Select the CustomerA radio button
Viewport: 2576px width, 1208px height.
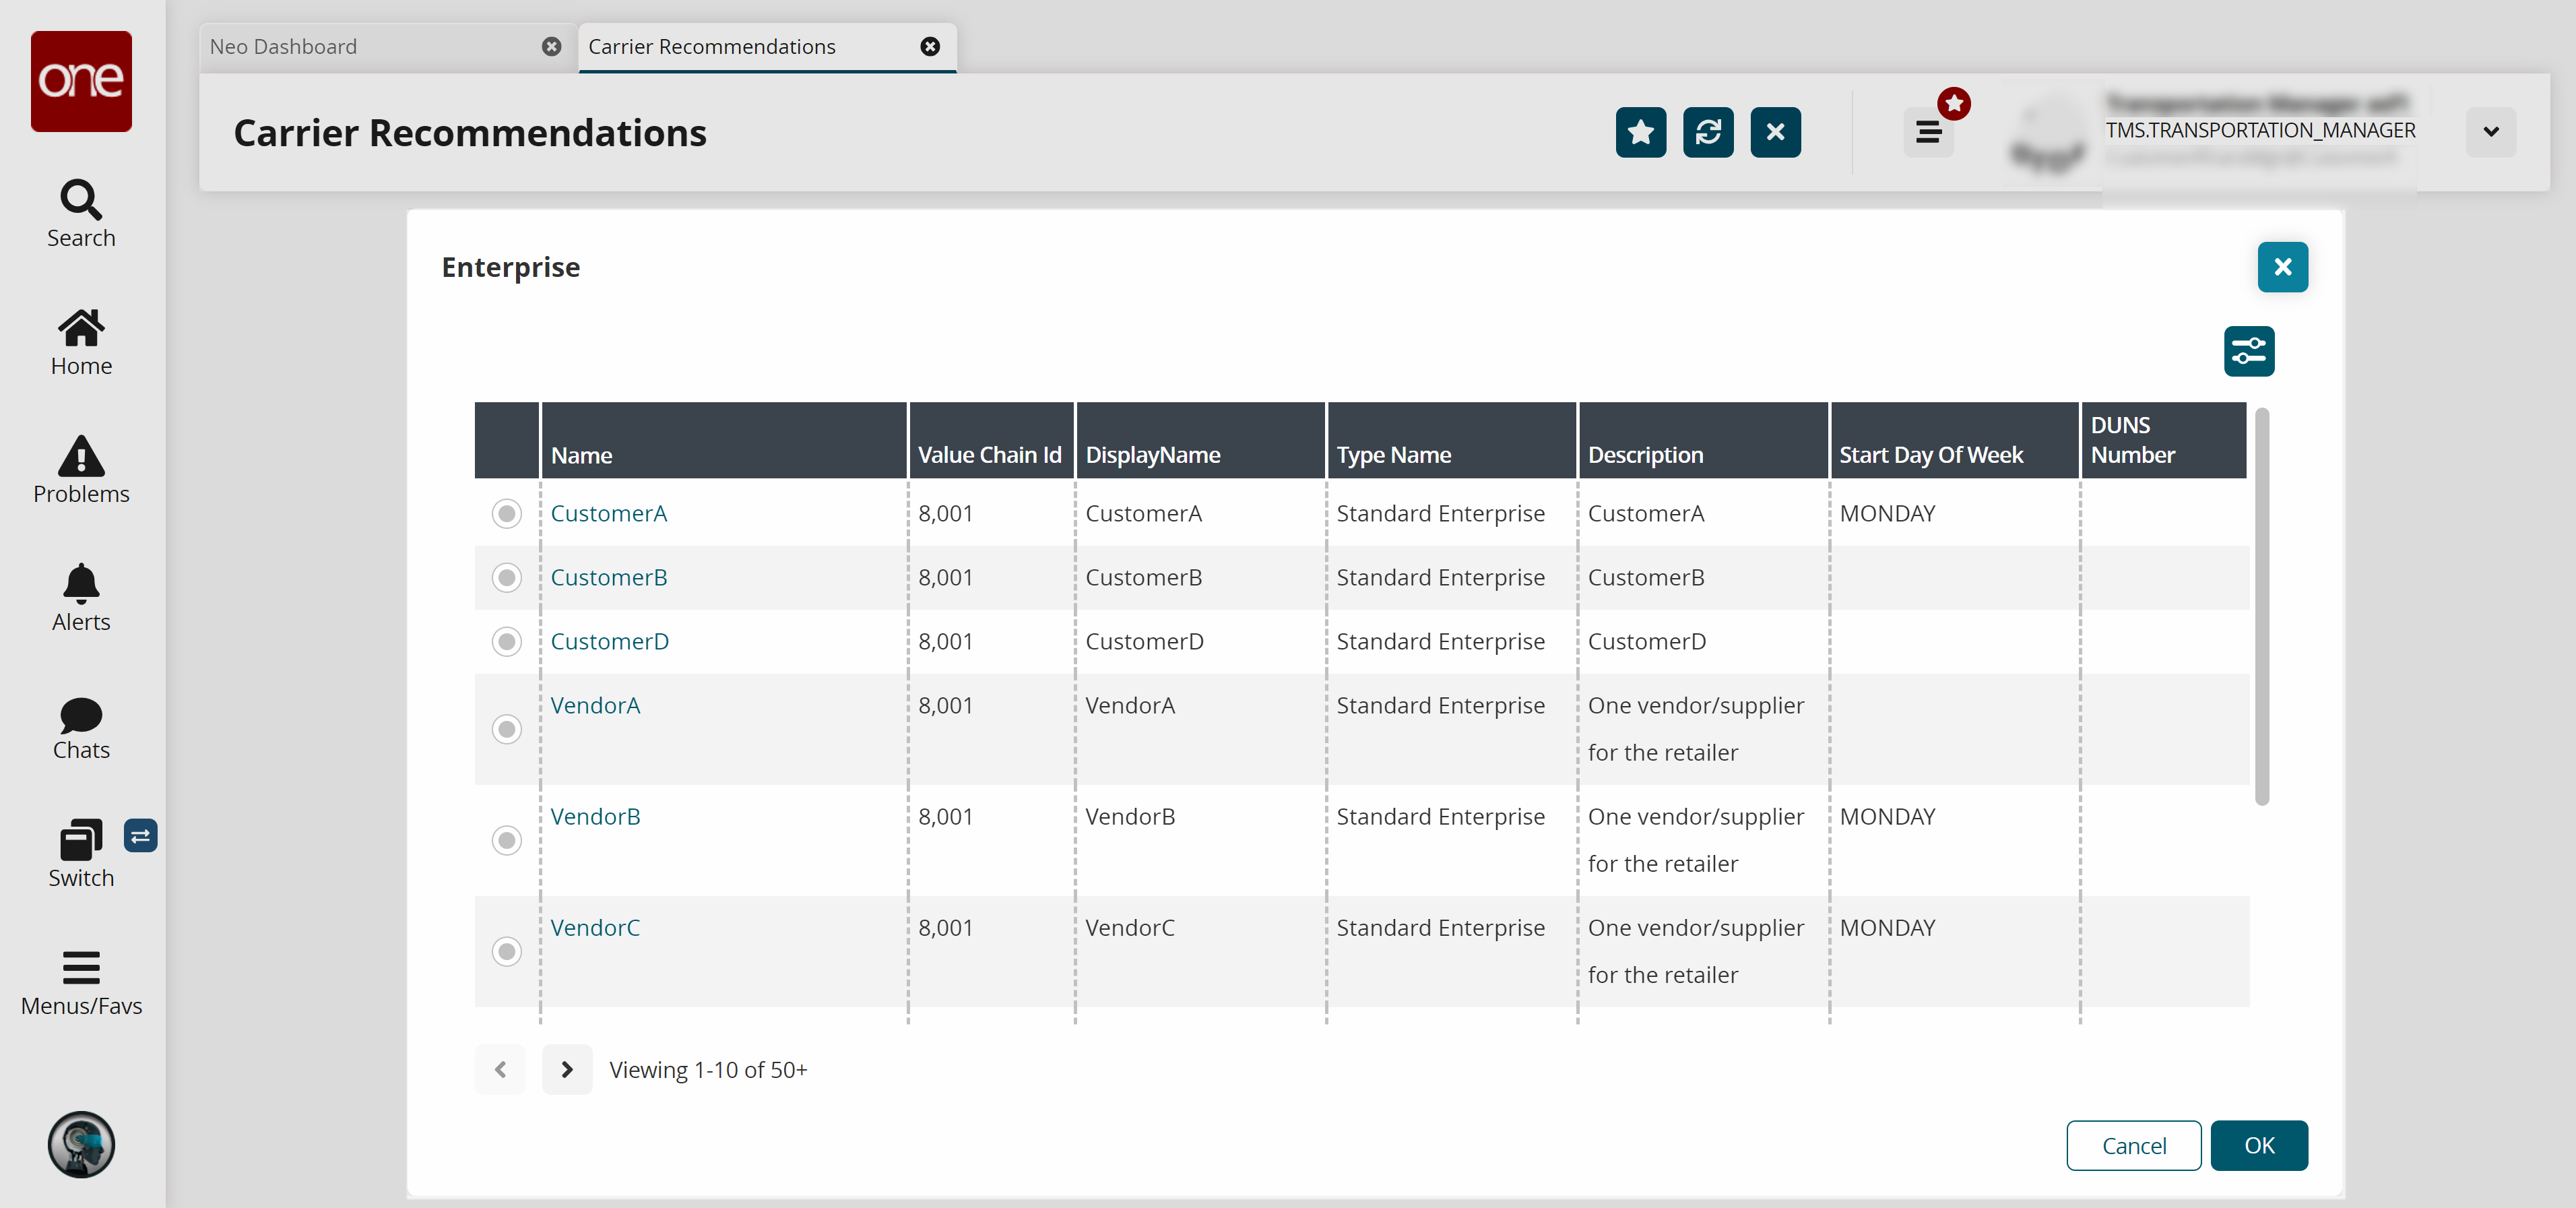pos(507,514)
